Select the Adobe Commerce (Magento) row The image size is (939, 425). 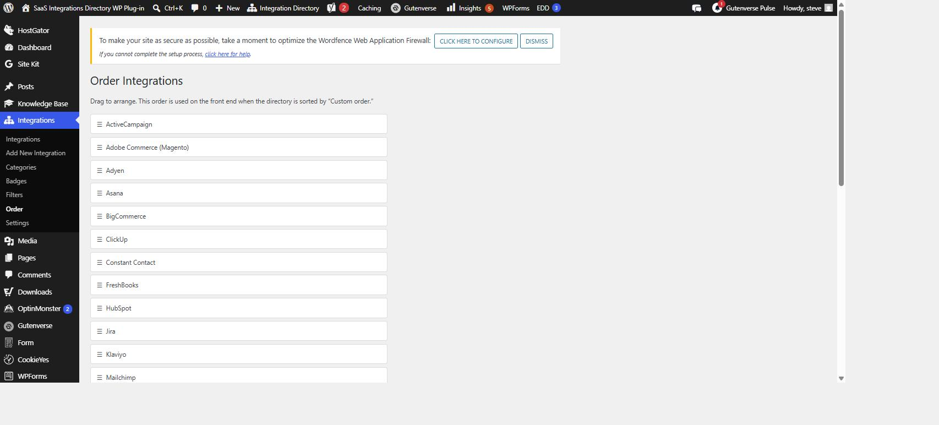[x=239, y=147]
